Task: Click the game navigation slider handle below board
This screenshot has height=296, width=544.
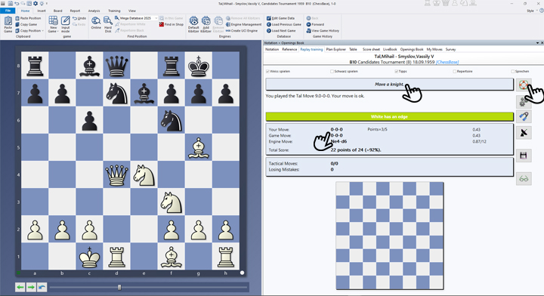Action: coord(119,288)
